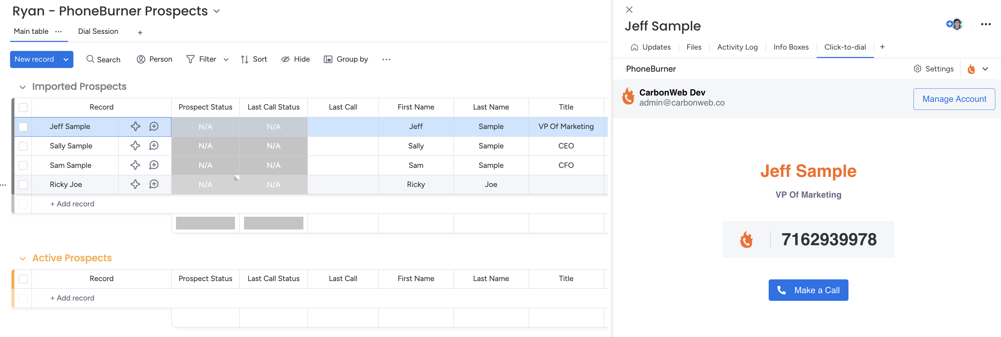Check the checkbox for Sam Sample row
Screen dimensions: 1001x337
pyautogui.click(x=23, y=165)
